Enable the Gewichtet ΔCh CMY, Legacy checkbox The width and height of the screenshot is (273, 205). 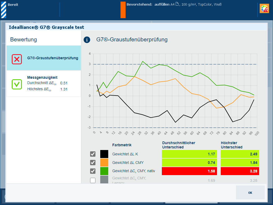point(93,180)
